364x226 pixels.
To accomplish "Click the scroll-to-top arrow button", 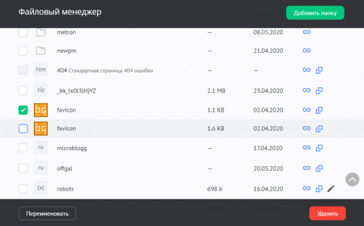I will click(352, 179).
